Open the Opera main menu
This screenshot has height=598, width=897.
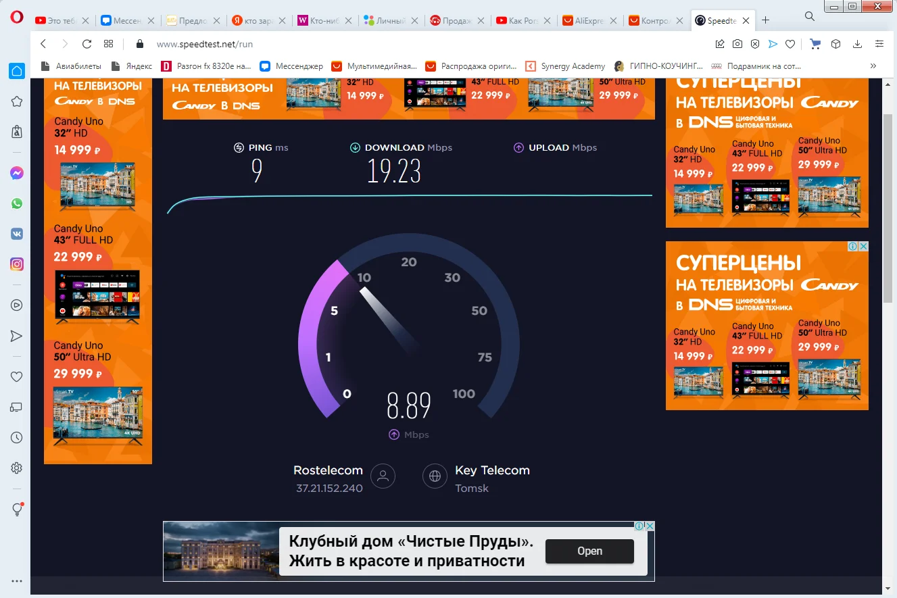[16, 18]
